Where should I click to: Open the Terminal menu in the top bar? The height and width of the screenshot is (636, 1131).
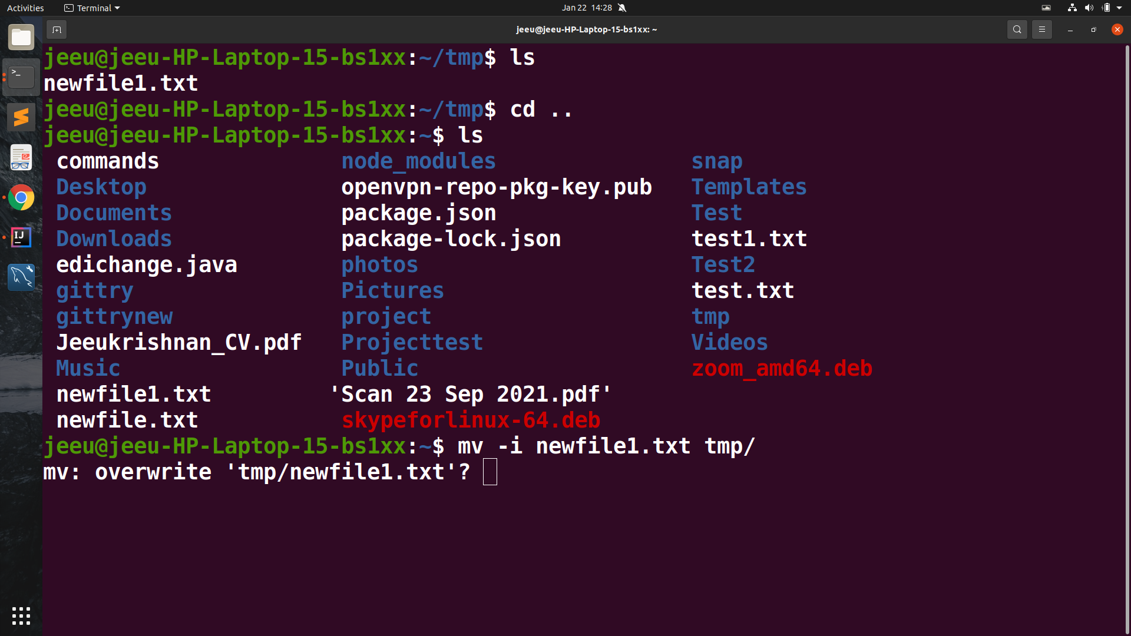coord(91,8)
